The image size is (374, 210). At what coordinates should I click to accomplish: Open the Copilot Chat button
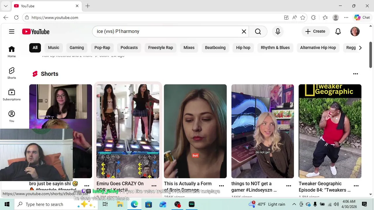tap(362, 17)
